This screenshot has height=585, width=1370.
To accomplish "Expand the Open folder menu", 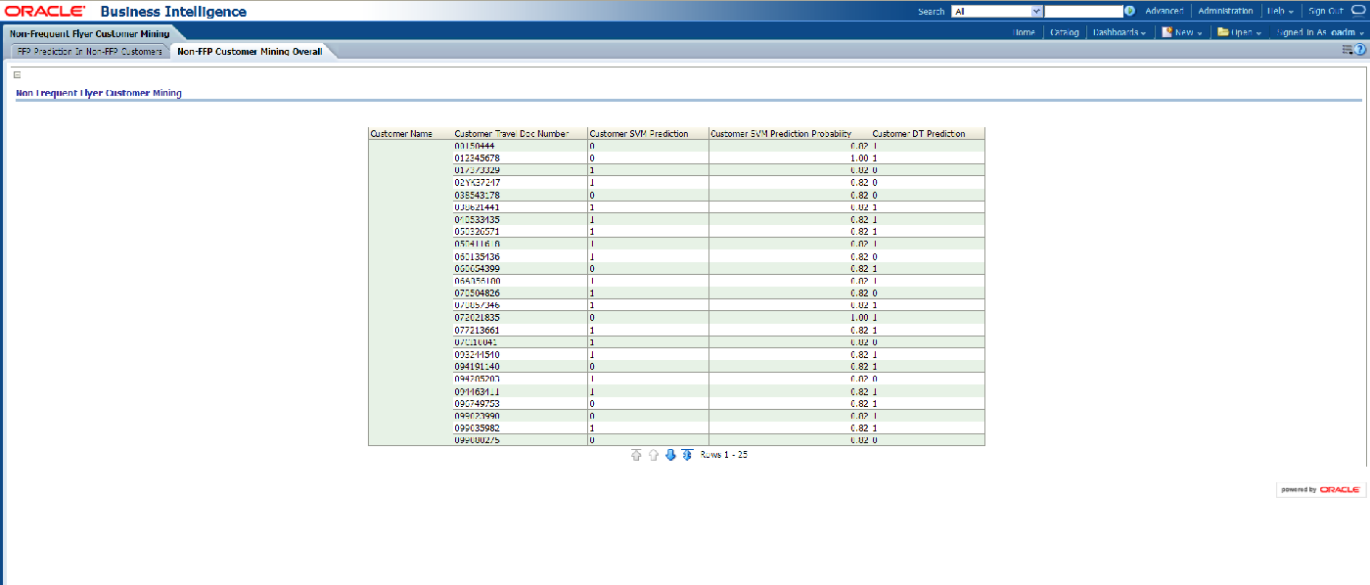I will [x=1239, y=32].
